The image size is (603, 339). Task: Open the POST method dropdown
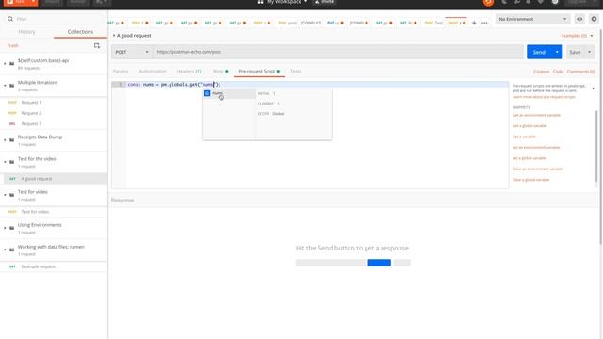pos(132,52)
